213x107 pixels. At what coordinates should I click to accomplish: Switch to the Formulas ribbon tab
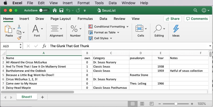[85, 19]
